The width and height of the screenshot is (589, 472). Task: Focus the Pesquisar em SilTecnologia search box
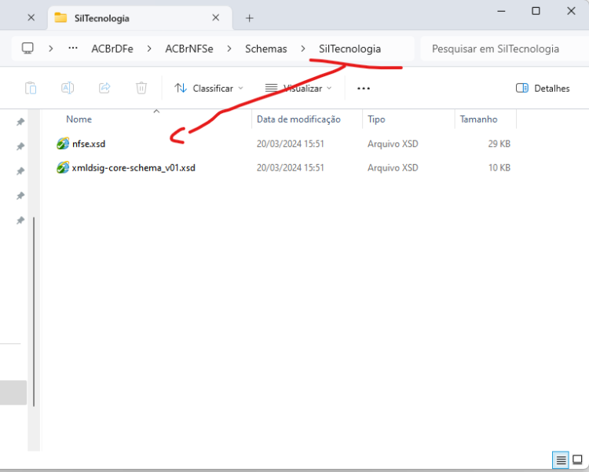(x=504, y=49)
